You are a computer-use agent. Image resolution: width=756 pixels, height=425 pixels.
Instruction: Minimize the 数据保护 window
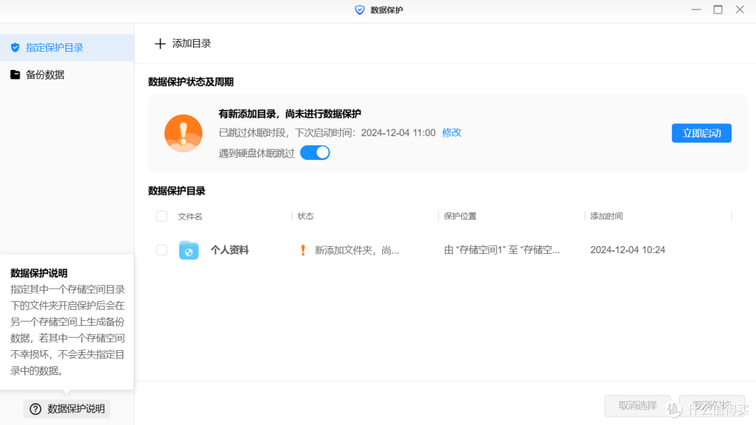[696, 10]
